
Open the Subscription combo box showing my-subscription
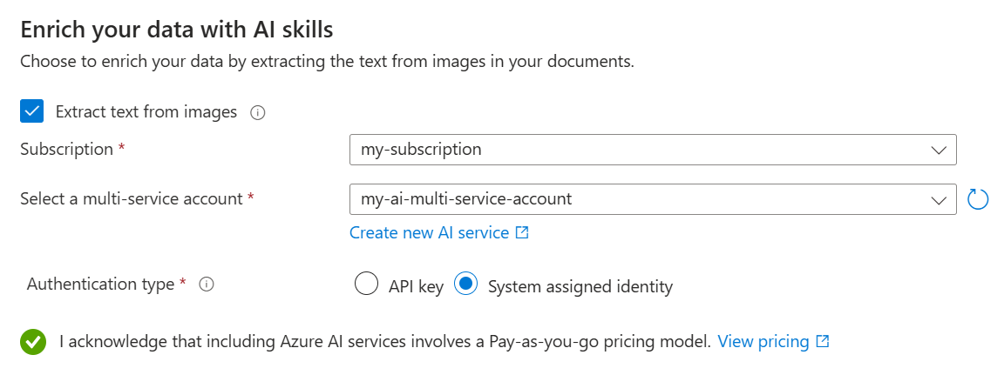(641, 150)
